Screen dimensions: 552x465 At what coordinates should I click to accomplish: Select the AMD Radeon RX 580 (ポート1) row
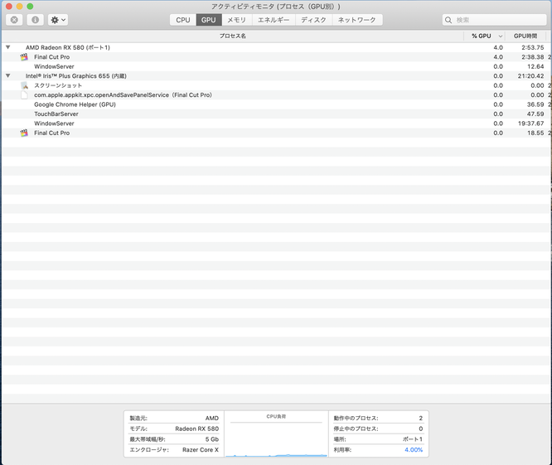click(276, 47)
